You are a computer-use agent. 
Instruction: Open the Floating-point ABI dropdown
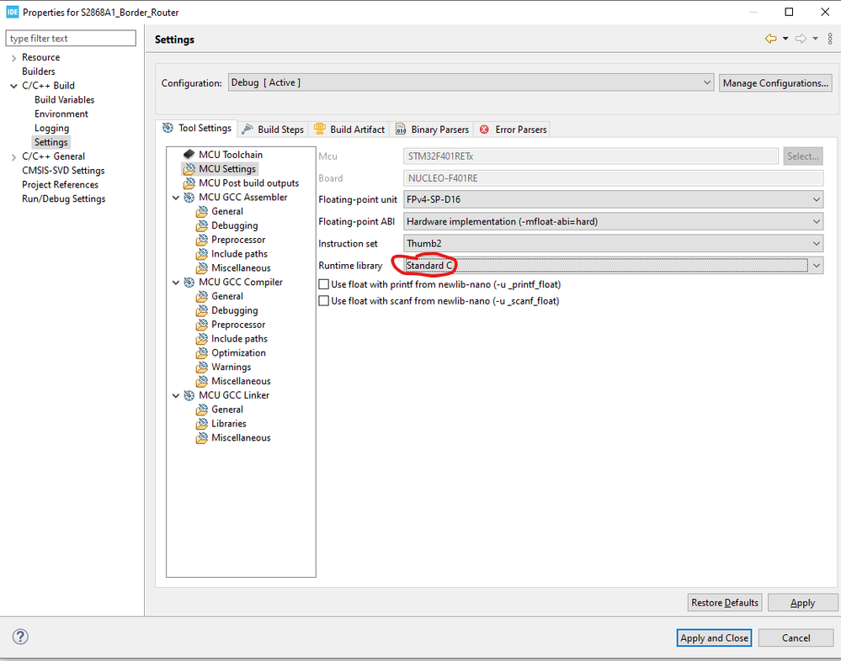pyautogui.click(x=613, y=221)
